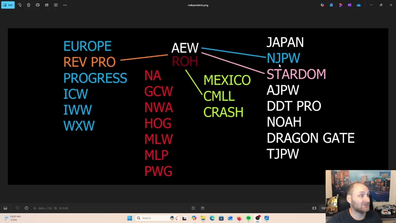Click the Independents.png file title
Viewport: 396px width, 223px height.
click(198, 5)
